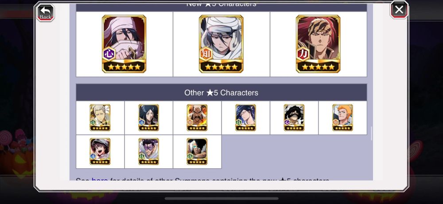Tap the afro sunglasses Technique character icon
Viewport: 443px width, 204px height.
(197, 151)
